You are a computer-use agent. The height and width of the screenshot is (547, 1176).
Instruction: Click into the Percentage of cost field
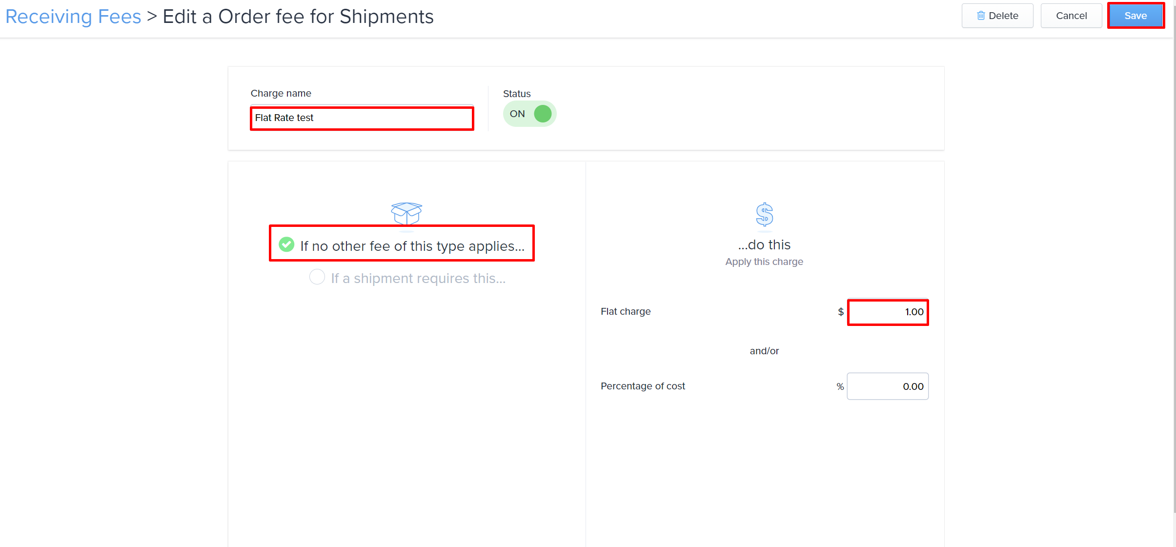click(x=888, y=386)
